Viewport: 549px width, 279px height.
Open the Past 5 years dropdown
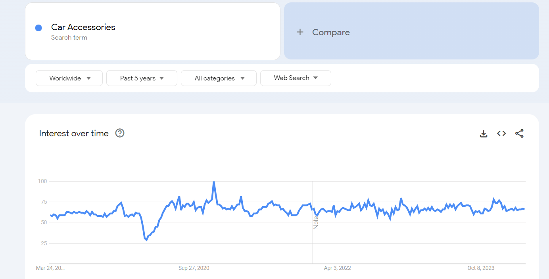pyautogui.click(x=142, y=78)
